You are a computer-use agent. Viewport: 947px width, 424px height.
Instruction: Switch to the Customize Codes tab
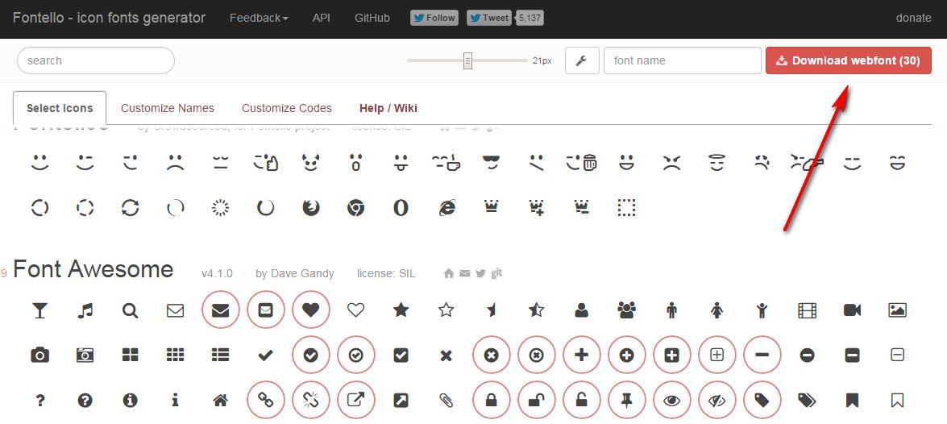pos(287,108)
